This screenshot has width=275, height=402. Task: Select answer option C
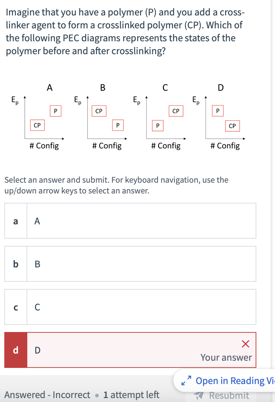click(130, 307)
